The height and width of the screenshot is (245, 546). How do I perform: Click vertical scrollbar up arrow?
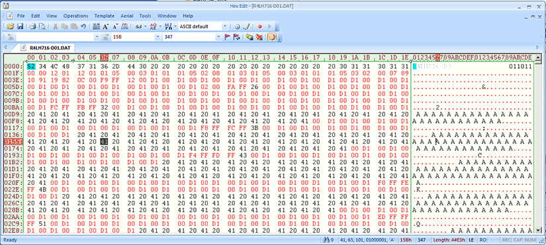(538, 57)
